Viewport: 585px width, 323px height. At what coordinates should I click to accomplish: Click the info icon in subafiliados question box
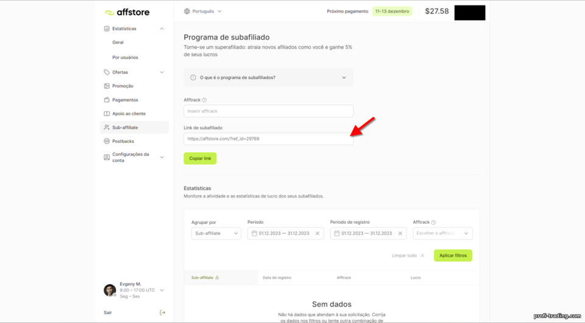click(193, 77)
